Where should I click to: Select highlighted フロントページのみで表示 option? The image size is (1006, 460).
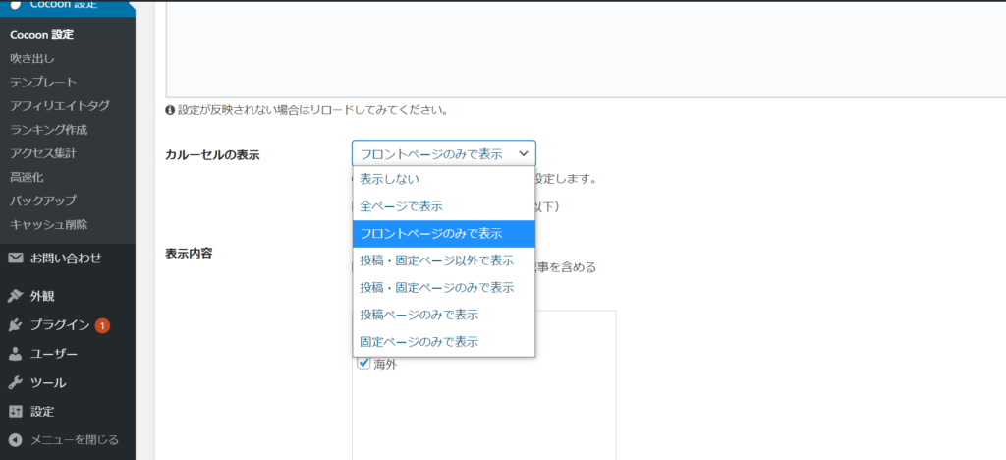click(x=443, y=234)
